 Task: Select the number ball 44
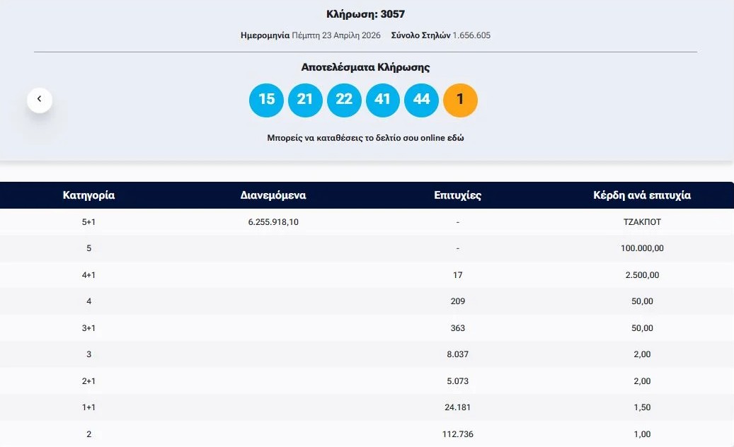pos(421,100)
